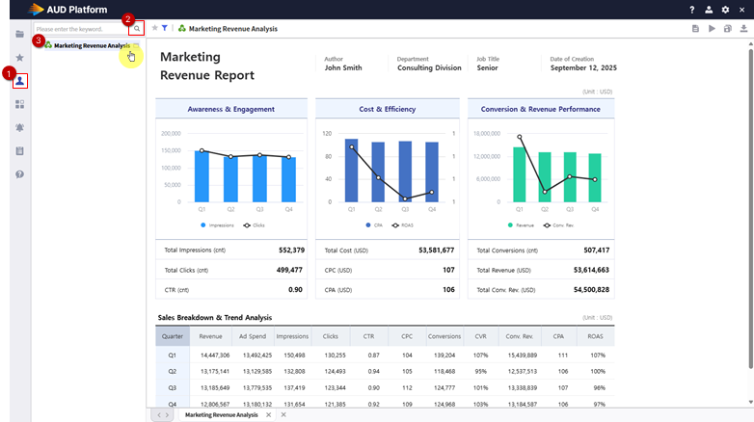Click the Quarter column header

pos(173,336)
